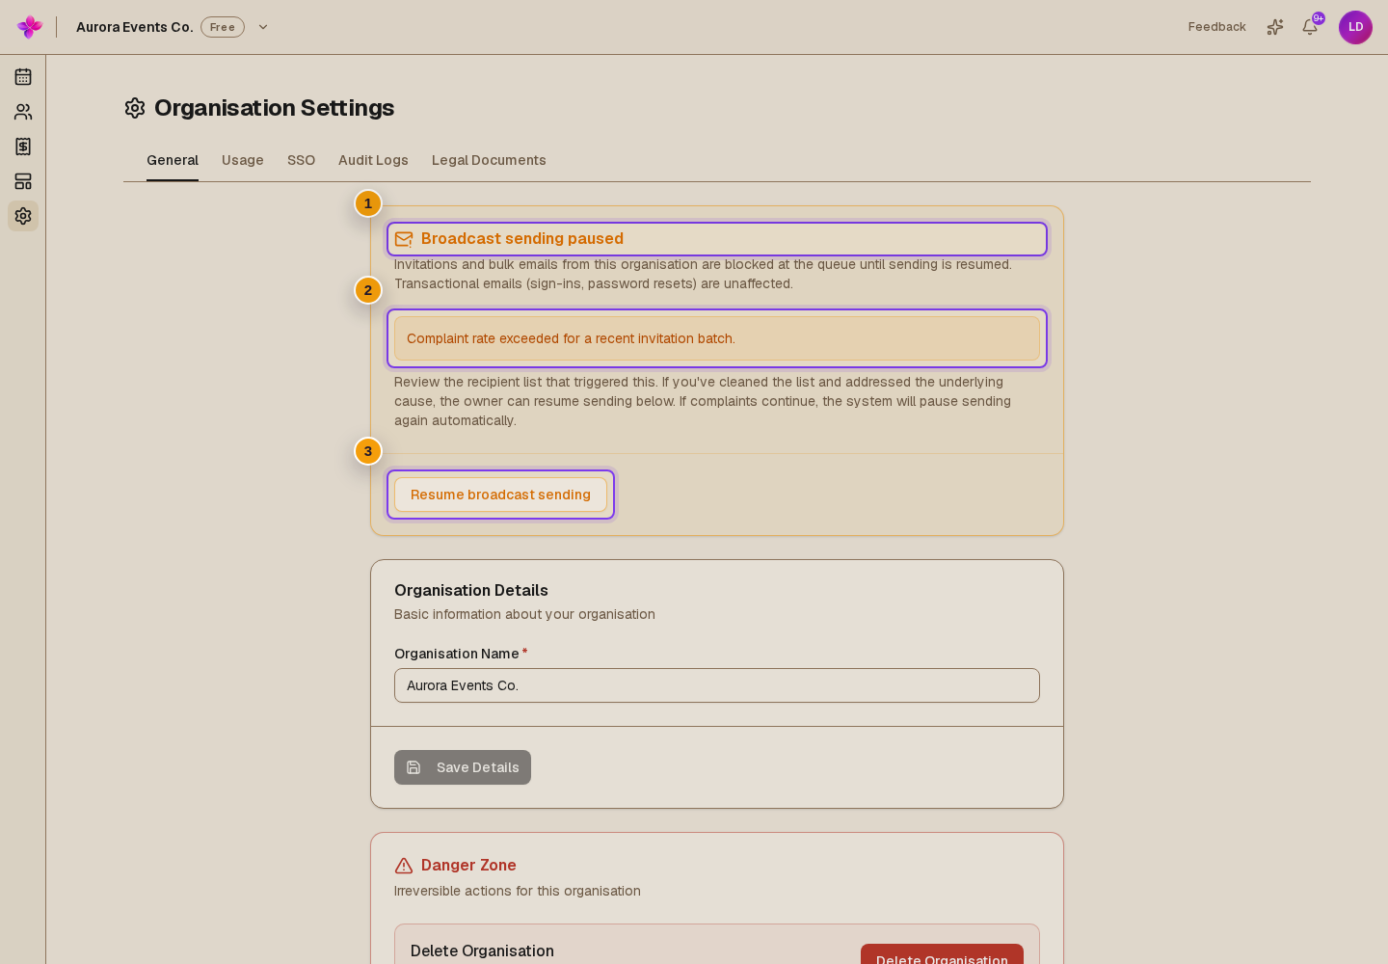
Task: Click the Organisation Details heading
Action: (x=471, y=590)
